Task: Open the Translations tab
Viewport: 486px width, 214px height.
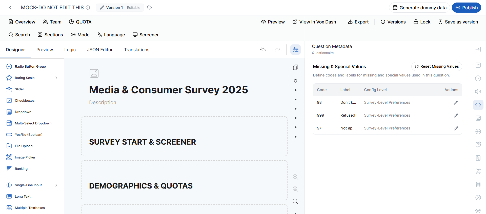Action: click(x=137, y=50)
